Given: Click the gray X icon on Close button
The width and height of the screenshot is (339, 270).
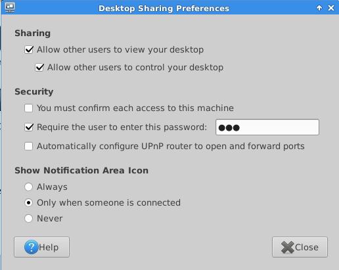Looking at the screenshot, I should pos(287,247).
